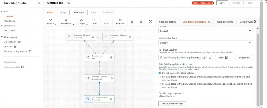Collapse the Glue console section

tap(2, 37)
